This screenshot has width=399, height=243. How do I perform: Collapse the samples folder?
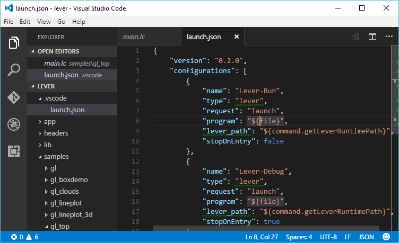(56, 157)
